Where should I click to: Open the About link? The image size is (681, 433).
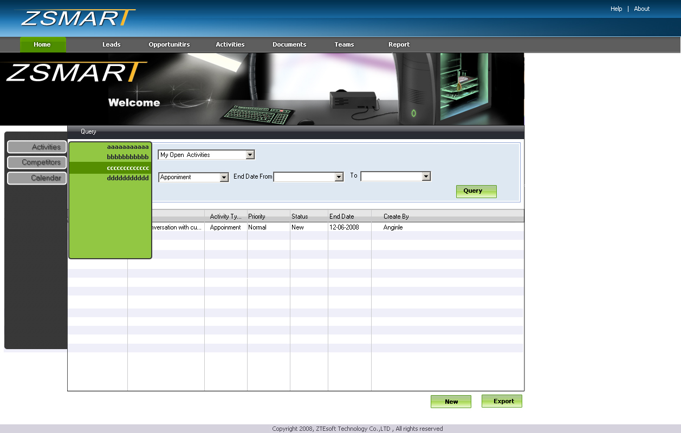641,9
